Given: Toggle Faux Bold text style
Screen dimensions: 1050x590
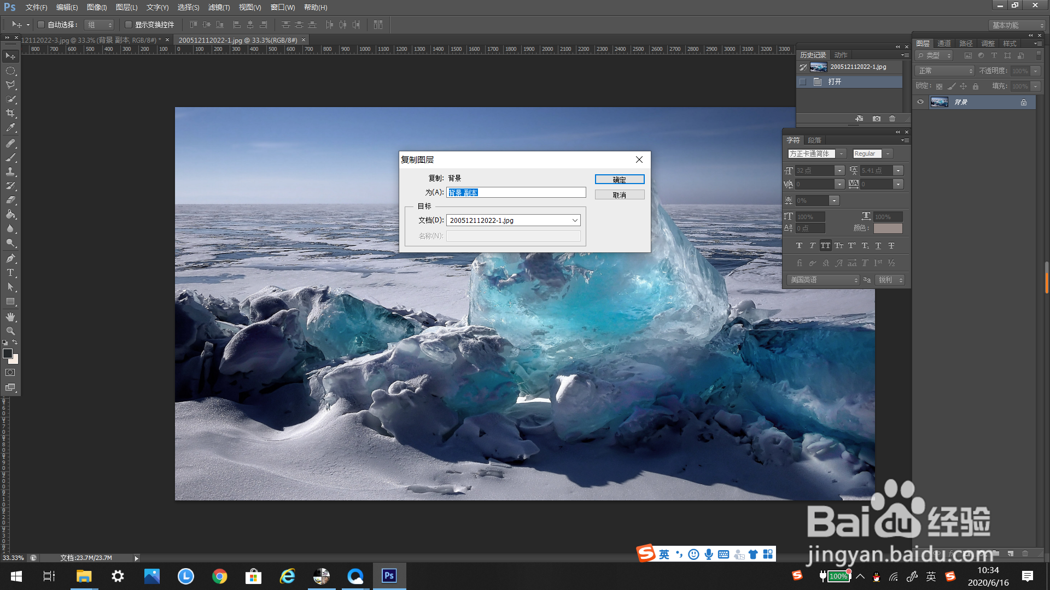Looking at the screenshot, I should tap(799, 246).
